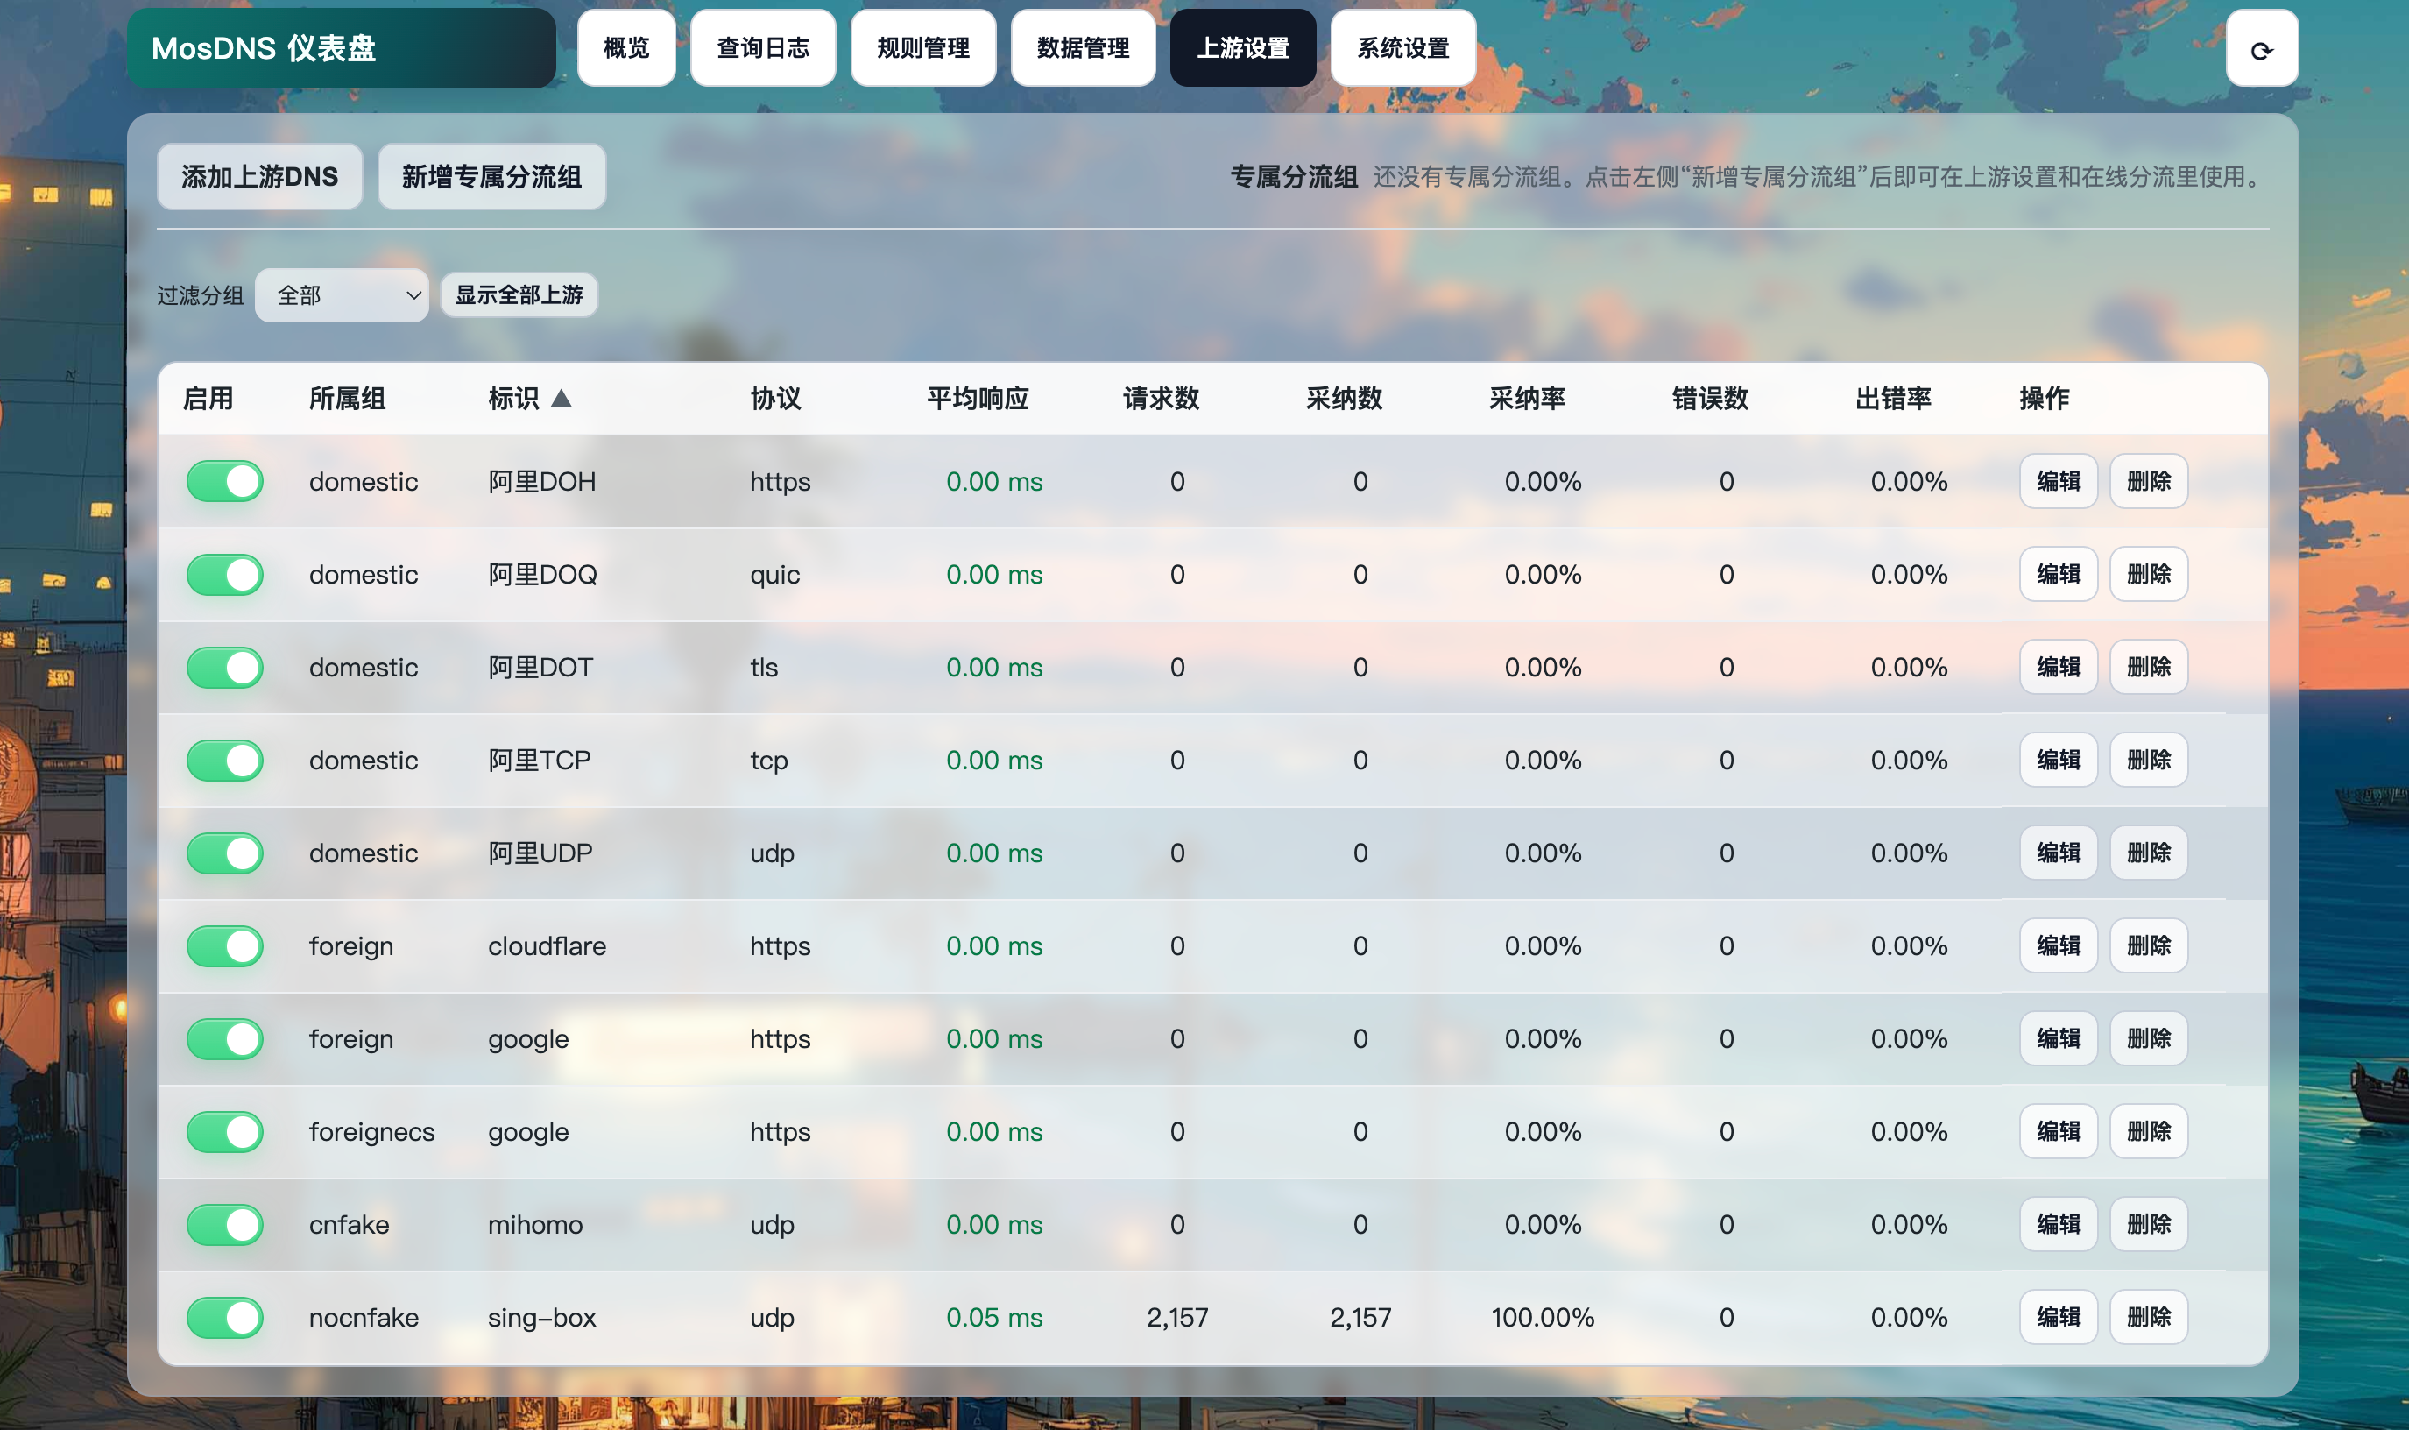Sort by the 错误数 column header
Screen dimensions: 2409x1430
tap(1710, 399)
